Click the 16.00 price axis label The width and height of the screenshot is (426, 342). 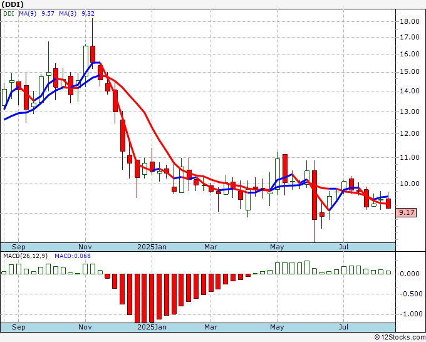410,54
